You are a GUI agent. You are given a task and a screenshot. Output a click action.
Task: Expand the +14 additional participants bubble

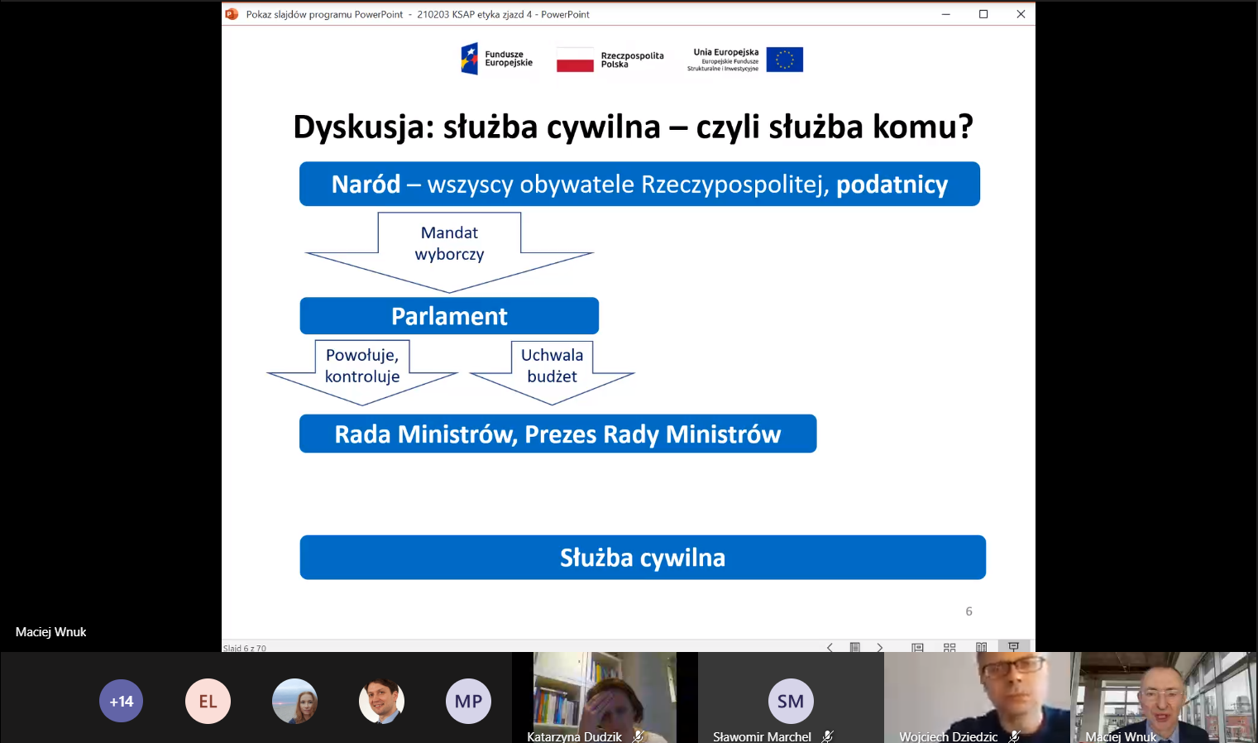pos(122,701)
